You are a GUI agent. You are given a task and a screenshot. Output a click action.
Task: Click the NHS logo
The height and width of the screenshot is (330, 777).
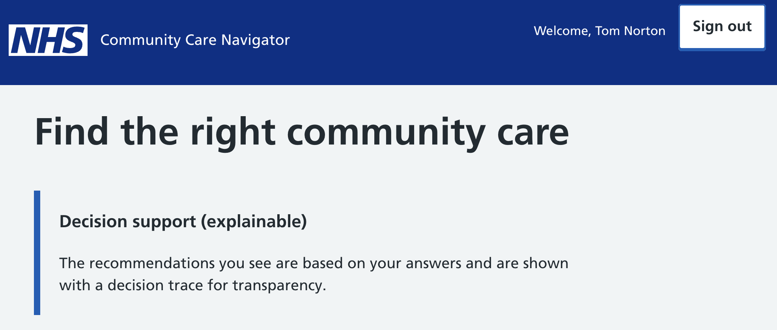click(x=48, y=40)
